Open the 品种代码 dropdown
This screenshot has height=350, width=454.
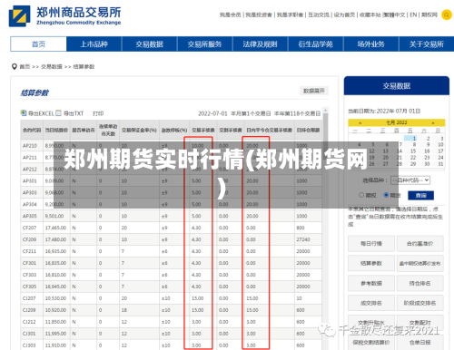(x=410, y=180)
